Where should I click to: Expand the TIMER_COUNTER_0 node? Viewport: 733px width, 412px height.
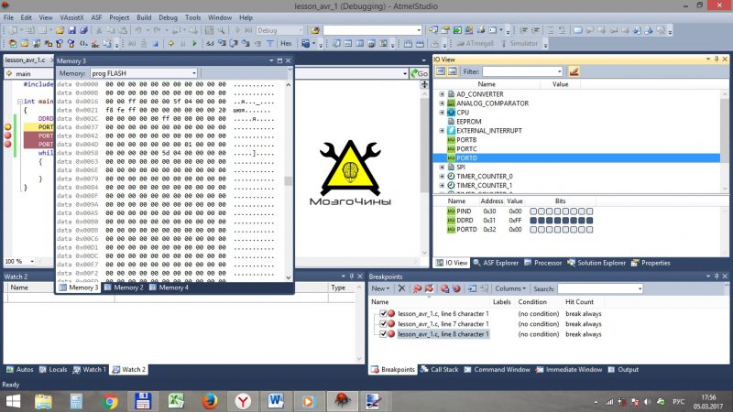pyautogui.click(x=442, y=176)
